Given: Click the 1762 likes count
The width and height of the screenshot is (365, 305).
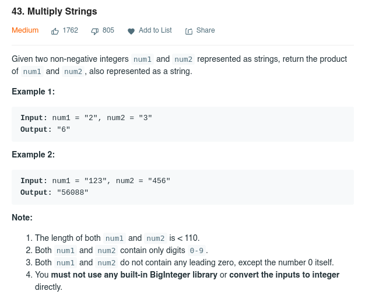Looking at the screenshot, I should [70, 30].
